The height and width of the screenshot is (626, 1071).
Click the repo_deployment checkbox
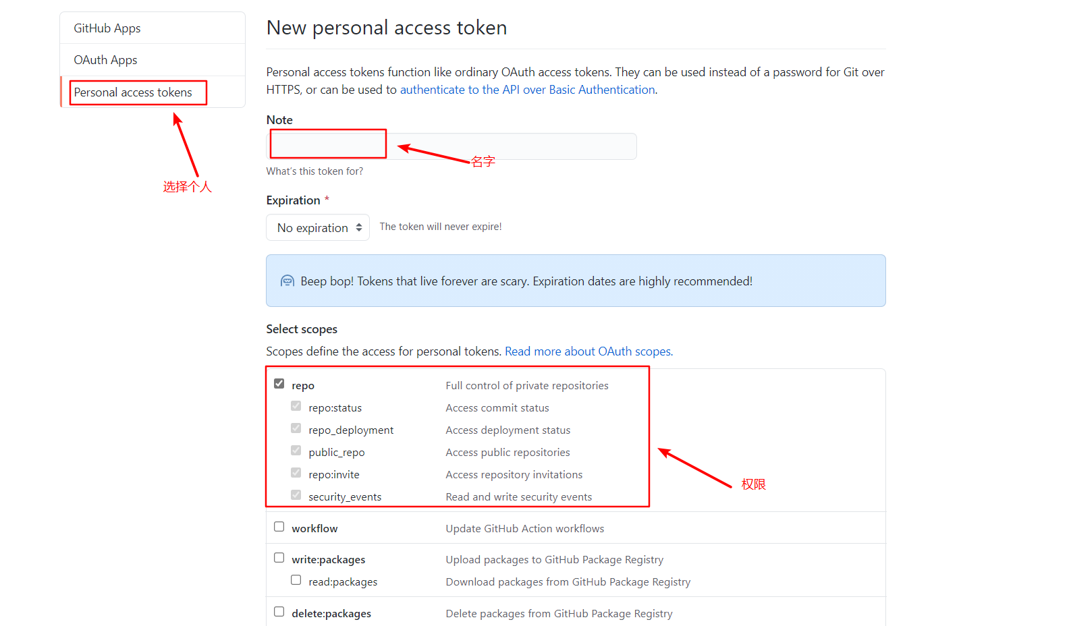pyautogui.click(x=296, y=428)
